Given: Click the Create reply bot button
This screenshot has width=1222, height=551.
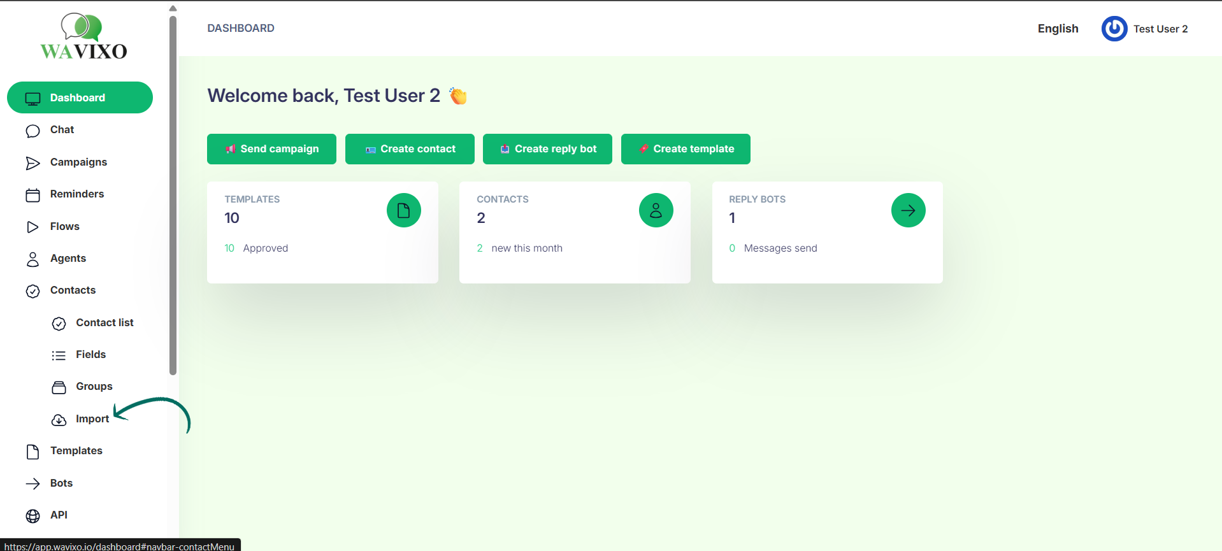Looking at the screenshot, I should pyautogui.click(x=547, y=149).
